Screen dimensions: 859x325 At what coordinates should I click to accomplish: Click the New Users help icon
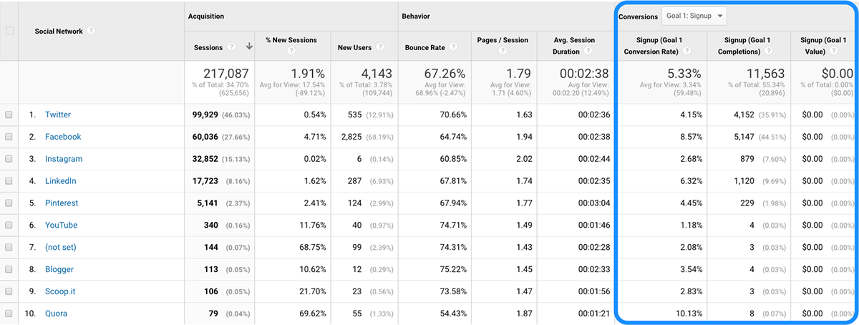379,47
